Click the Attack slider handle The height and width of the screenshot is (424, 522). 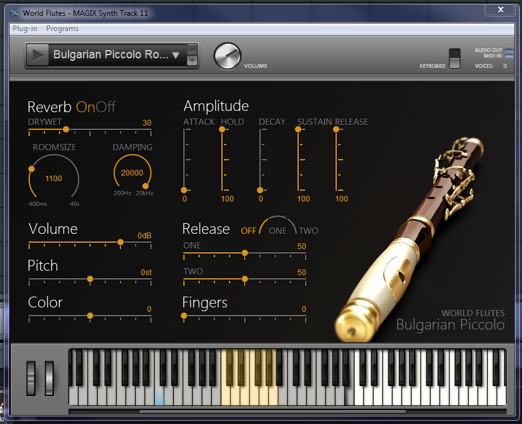pos(184,190)
